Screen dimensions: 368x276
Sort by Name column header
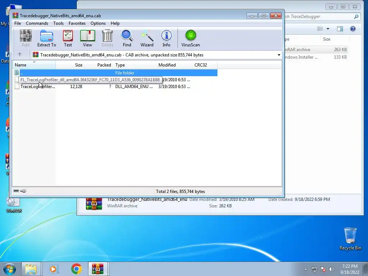[x=34, y=65]
